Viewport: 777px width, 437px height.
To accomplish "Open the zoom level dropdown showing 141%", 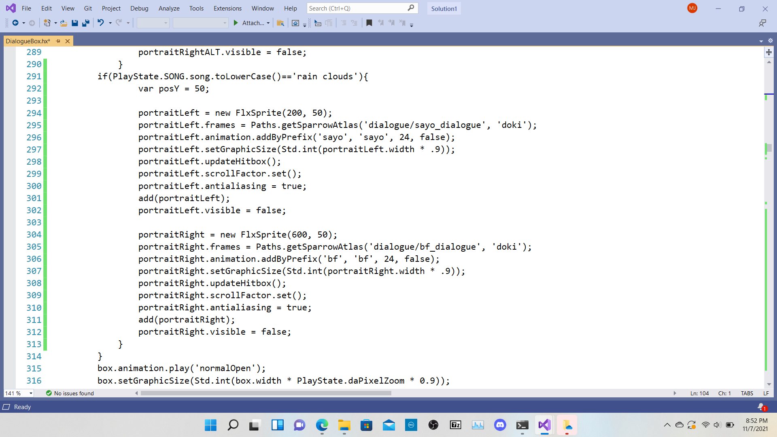I will [19, 393].
